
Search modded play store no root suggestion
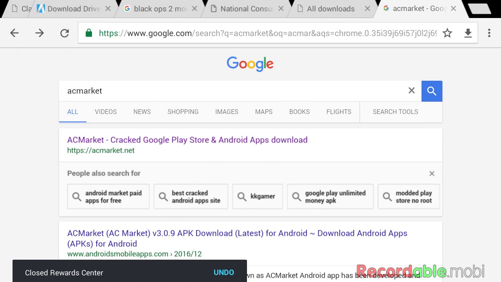click(x=409, y=197)
